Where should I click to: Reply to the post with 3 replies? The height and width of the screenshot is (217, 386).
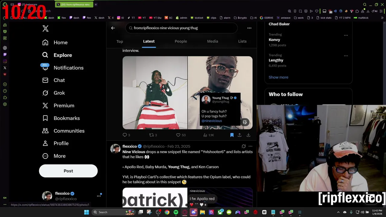[x=126, y=135]
